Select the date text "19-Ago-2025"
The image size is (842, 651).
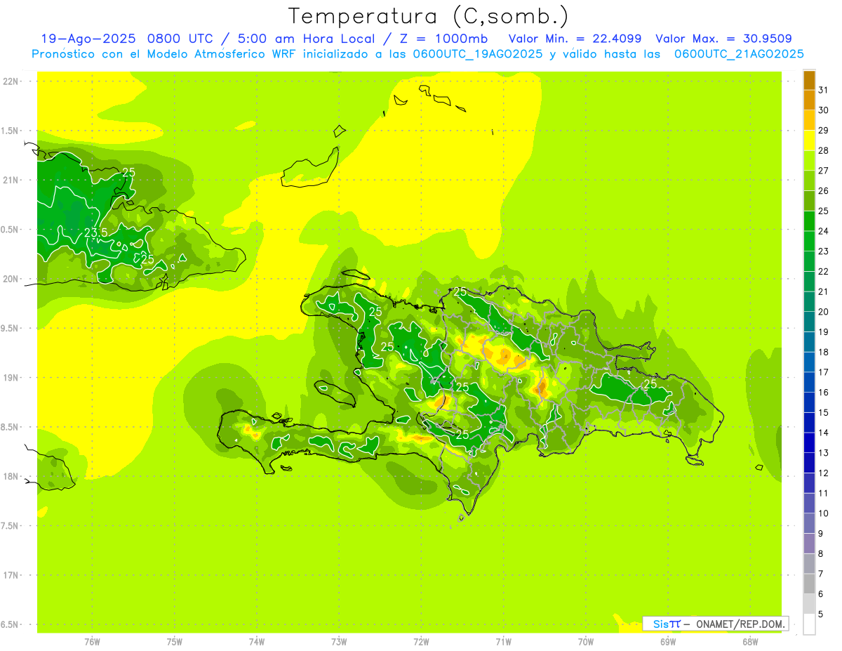tap(87, 39)
